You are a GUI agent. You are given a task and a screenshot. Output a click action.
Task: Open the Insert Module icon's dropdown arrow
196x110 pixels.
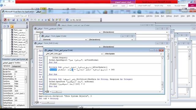click(11, 20)
